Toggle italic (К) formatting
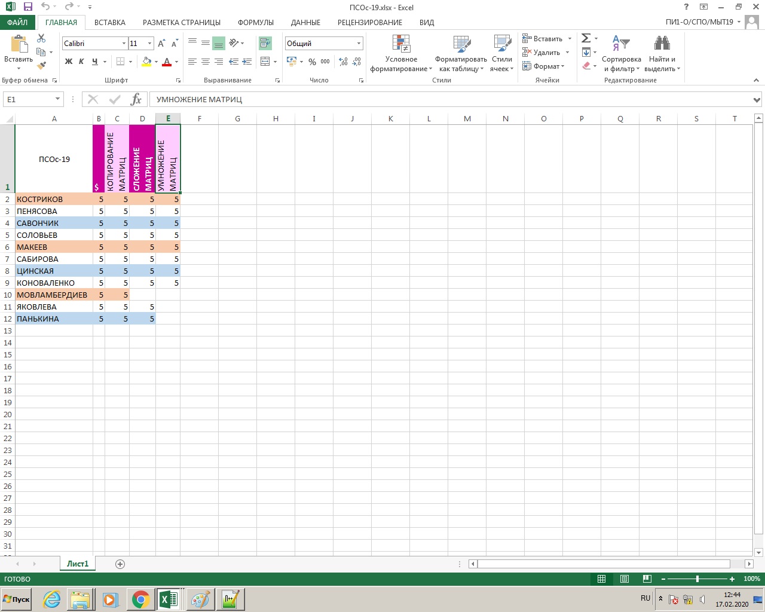The image size is (765, 612). (81, 62)
